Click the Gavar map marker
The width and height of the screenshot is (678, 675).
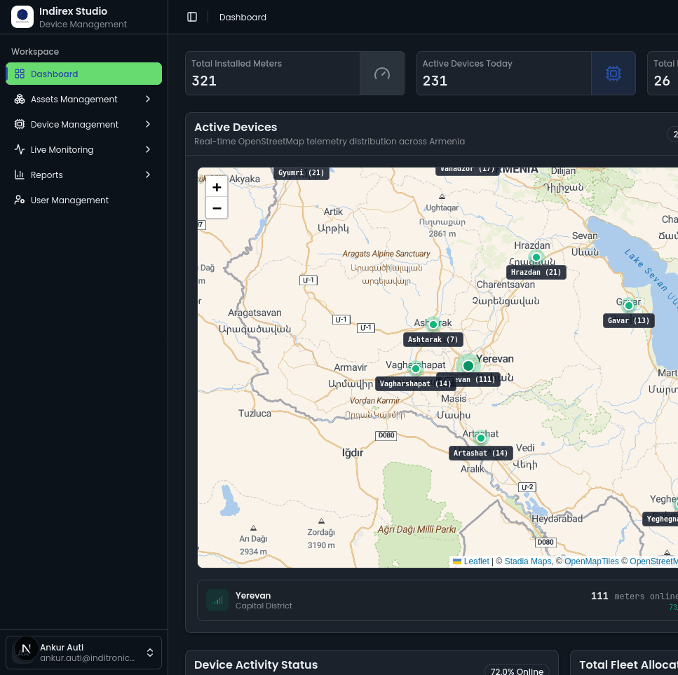click(629, 306)
